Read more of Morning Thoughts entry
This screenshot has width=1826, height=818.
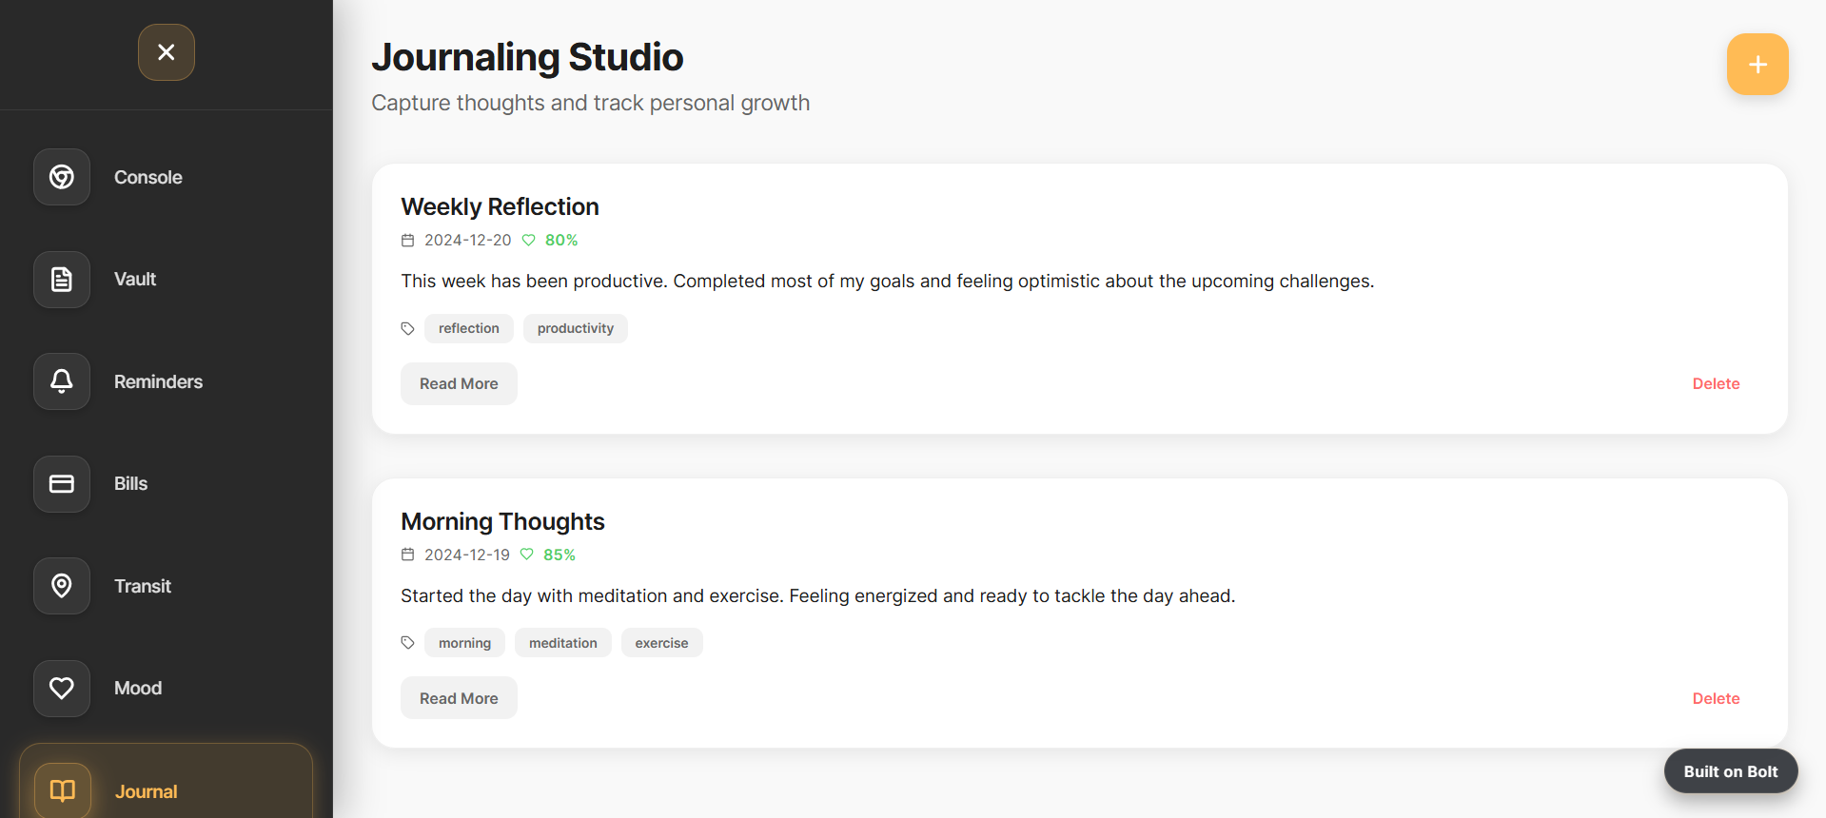pyautogui.click(x=459, y=698)
